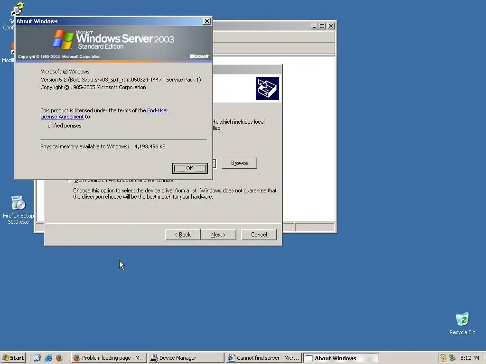Switch to Problem loading page taskbar button
This screenshot has width=486, height=364.
tap(109, 358)
